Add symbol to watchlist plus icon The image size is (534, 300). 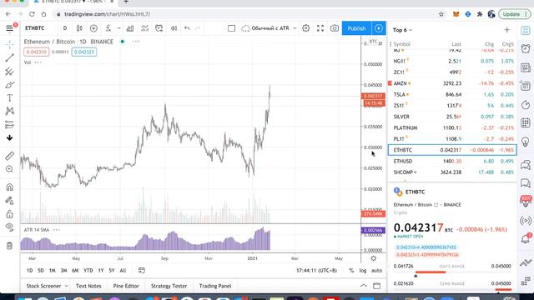coord(506,30)
